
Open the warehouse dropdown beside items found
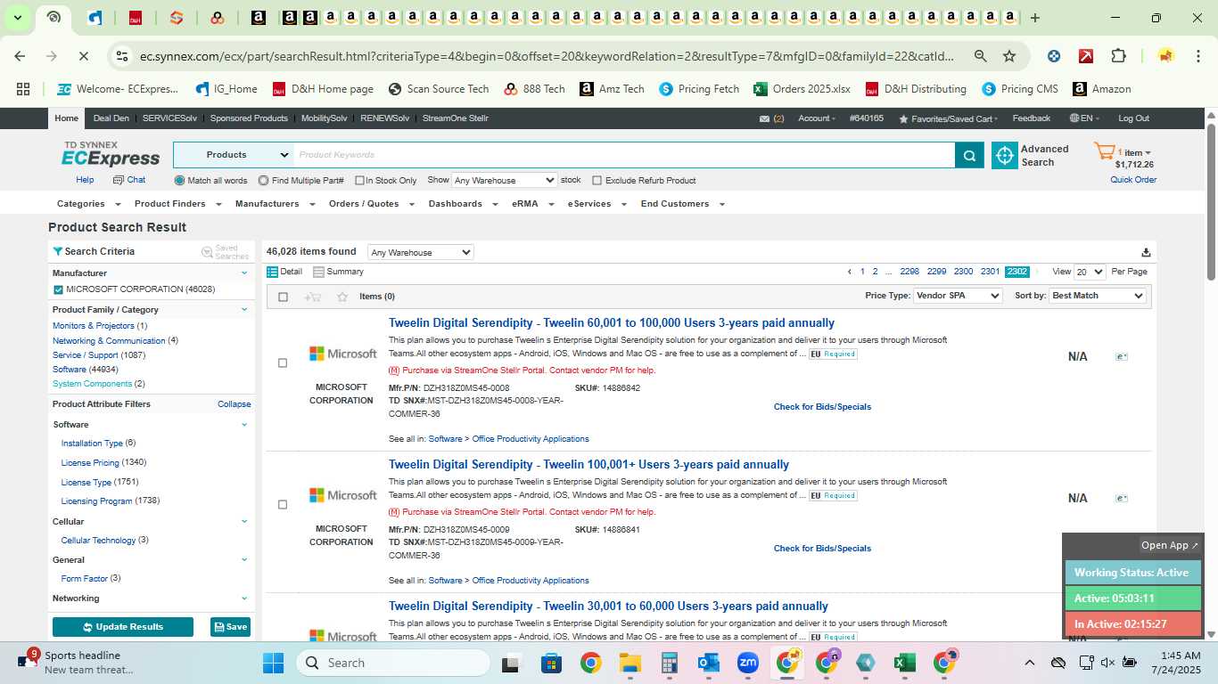421,252
